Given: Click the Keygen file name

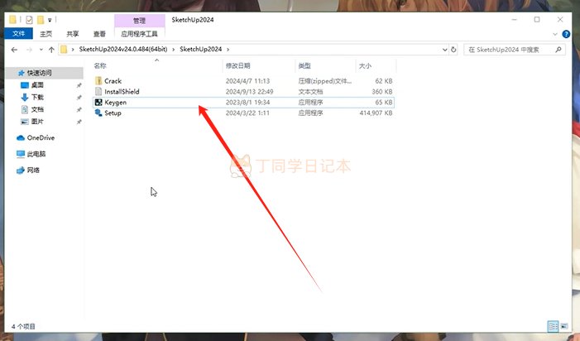Looking at the screenshot, I should [x=115, y=103].
